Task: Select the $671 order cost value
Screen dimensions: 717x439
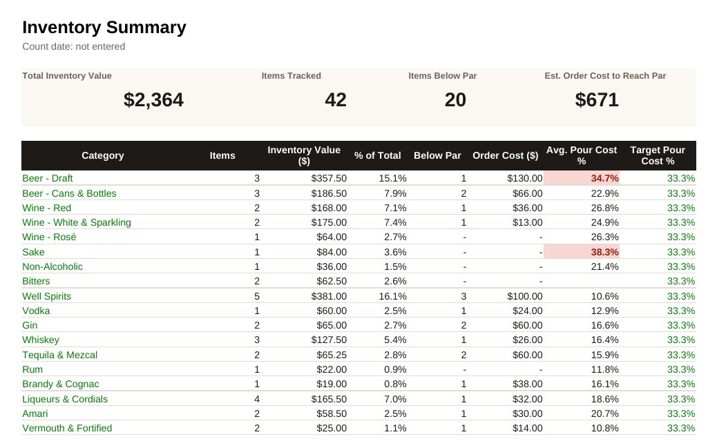Action: point(597,100)
